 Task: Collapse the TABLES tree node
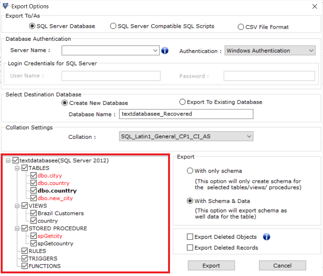pyautogui.click(x=17, y=168)
